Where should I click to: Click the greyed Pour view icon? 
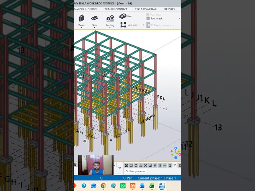[148, 14]
